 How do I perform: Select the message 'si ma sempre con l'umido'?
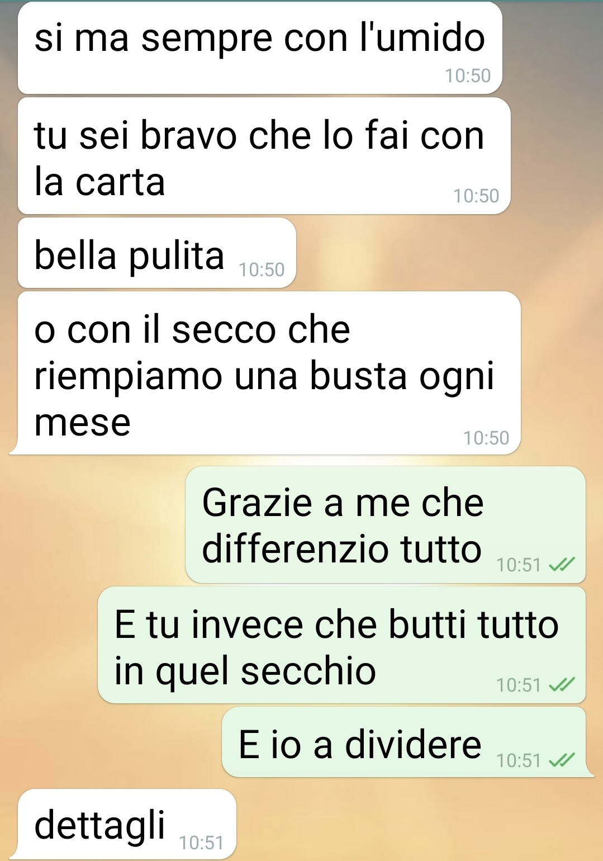(260, 48)
